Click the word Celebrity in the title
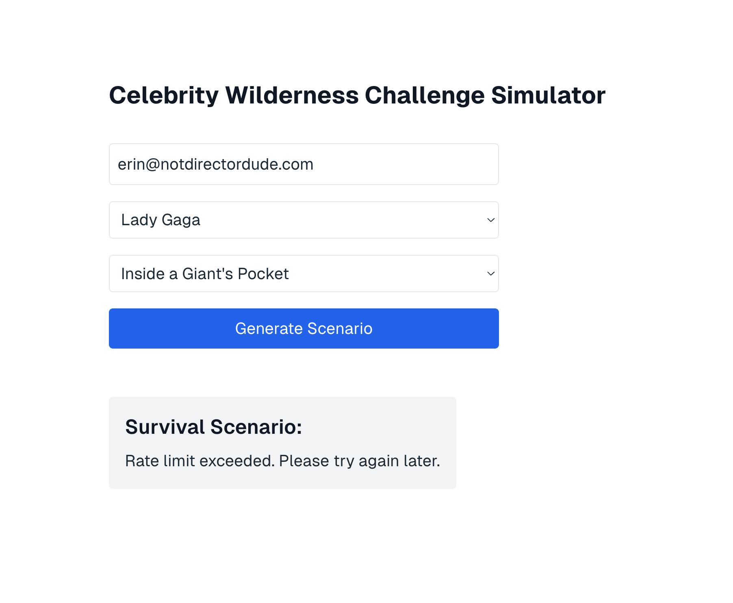 (x=164, y=95)
